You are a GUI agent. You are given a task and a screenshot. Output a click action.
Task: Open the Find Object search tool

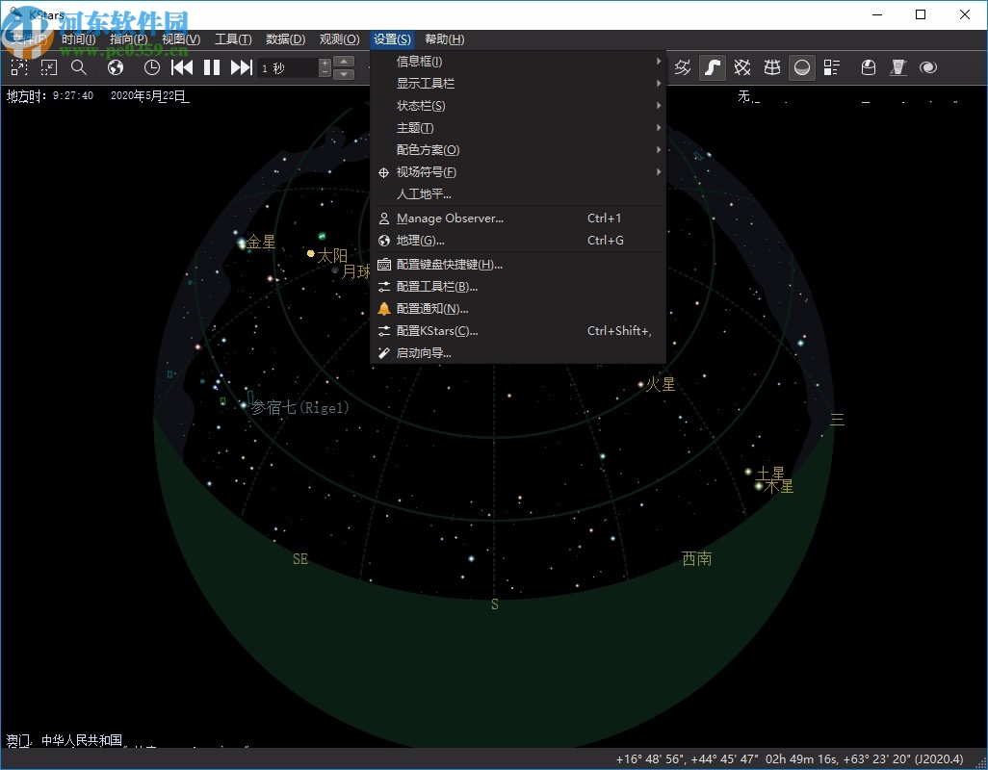[80, 67]
